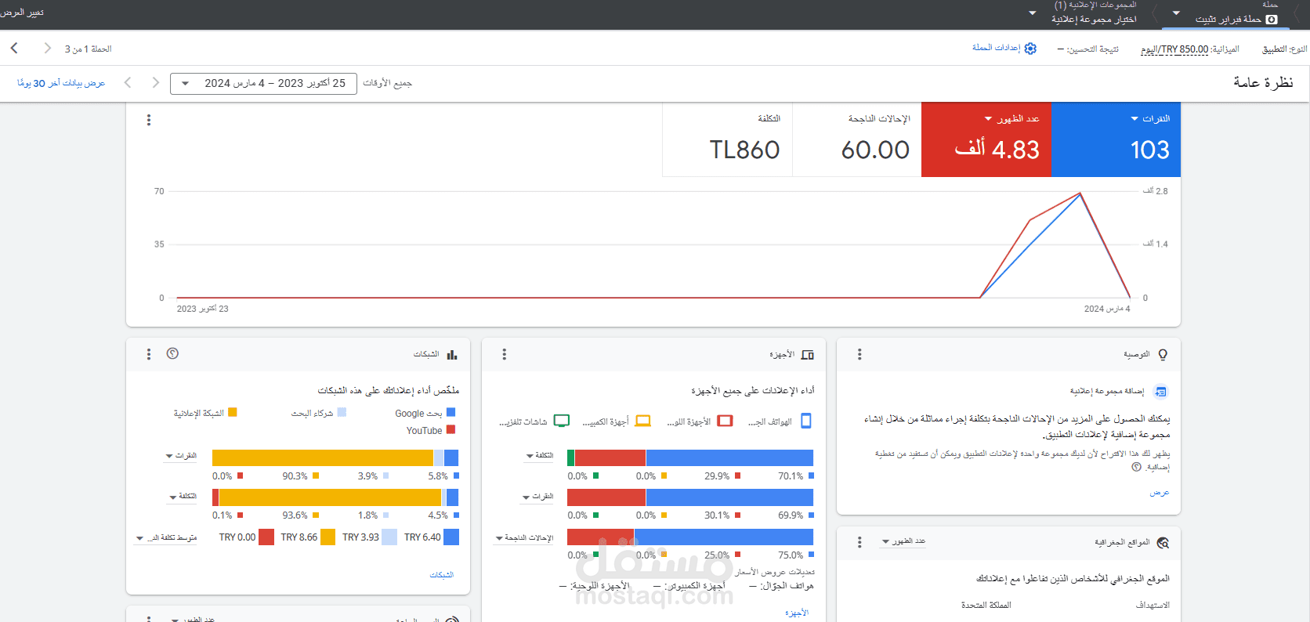This screenshot has width=1310, height=622.
Task: Open three-dot menu in الشبكات card
Action: 149,354
